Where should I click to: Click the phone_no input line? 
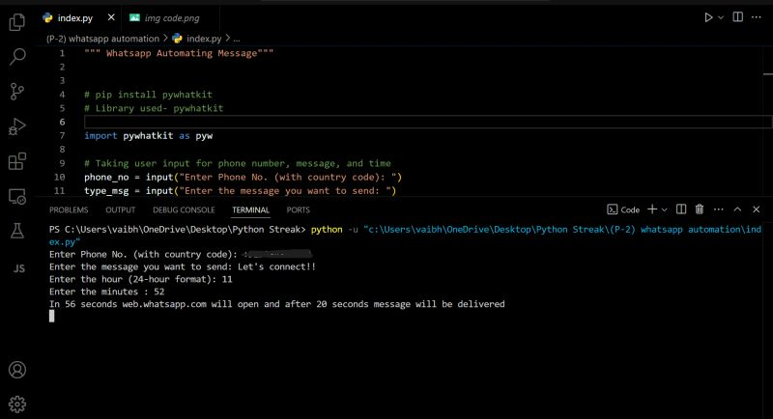243,178
